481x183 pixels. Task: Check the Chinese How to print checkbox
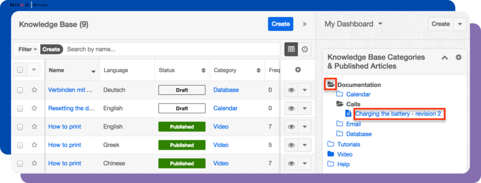pos(20,163)
